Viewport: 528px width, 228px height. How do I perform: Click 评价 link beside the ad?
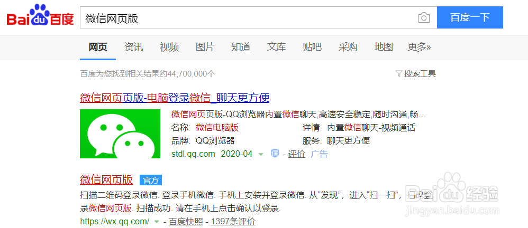pyautogui.click(x=297, y=154)
